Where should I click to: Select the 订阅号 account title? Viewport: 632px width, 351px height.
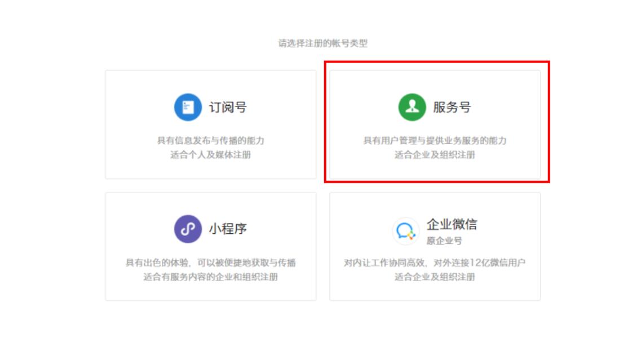click(x=228, y=107)
